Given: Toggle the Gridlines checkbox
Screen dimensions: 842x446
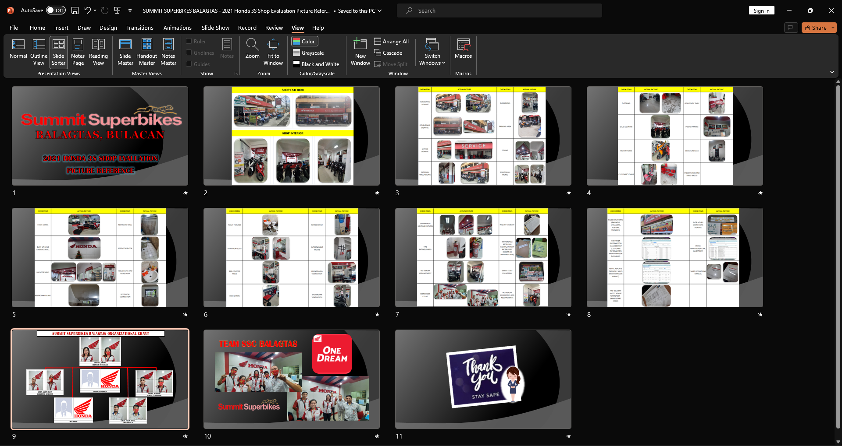Looking at the screenshot, I should (189, 53).
